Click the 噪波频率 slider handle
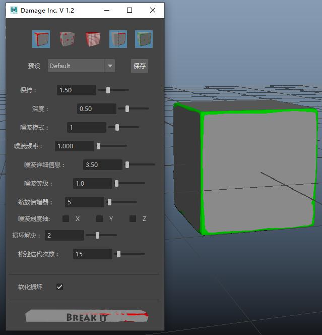322x335 pixels. pos(99,146)
